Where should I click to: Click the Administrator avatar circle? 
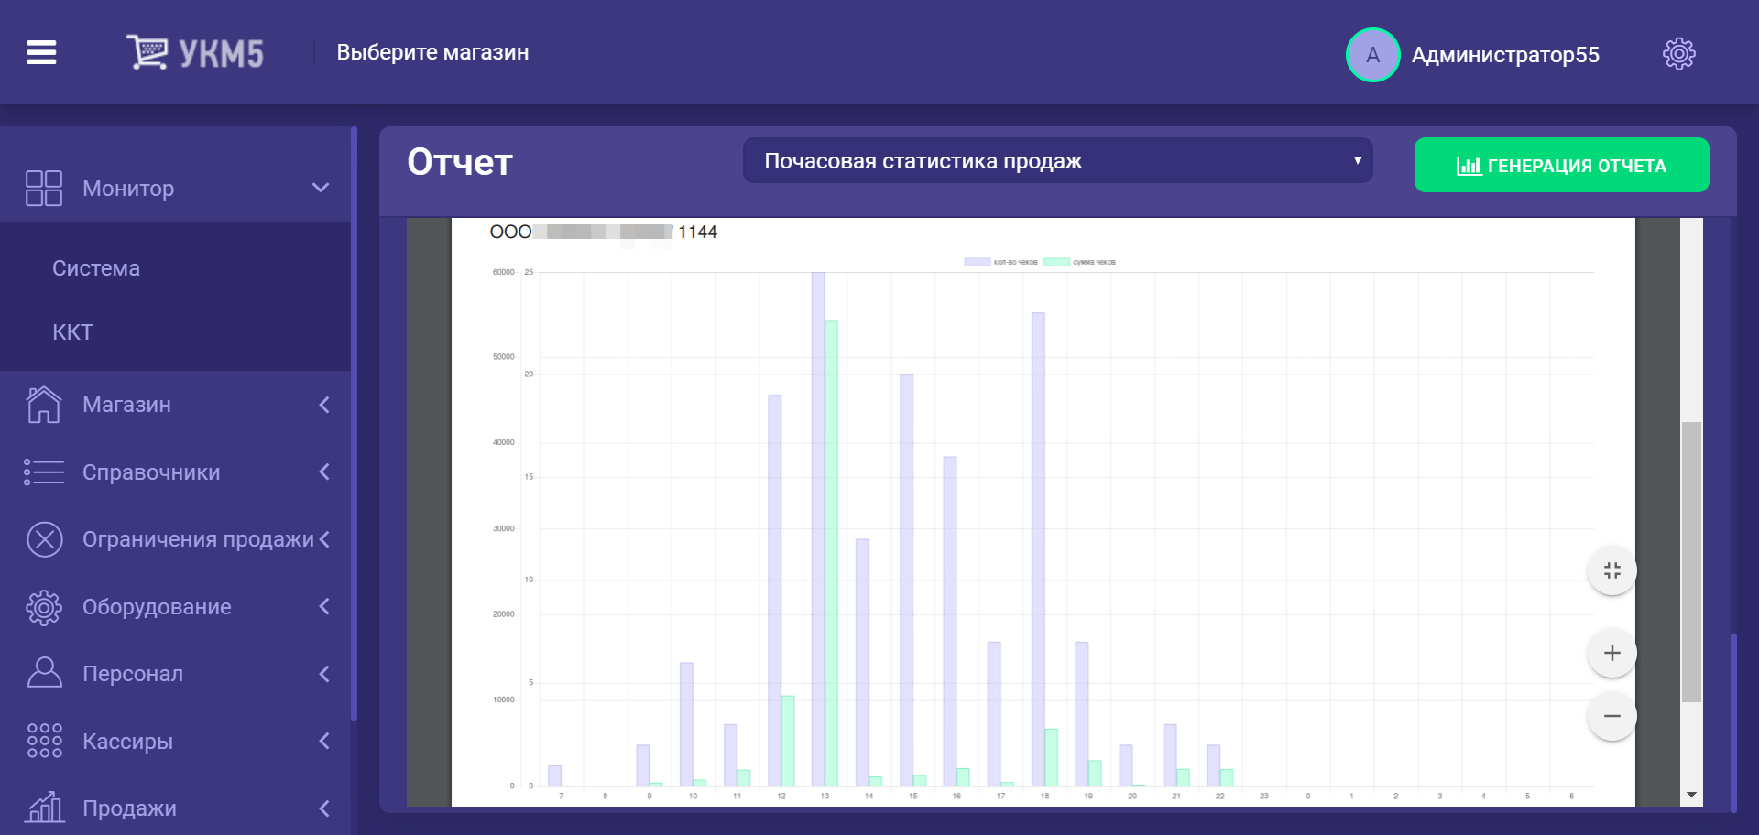point(1372,55)
